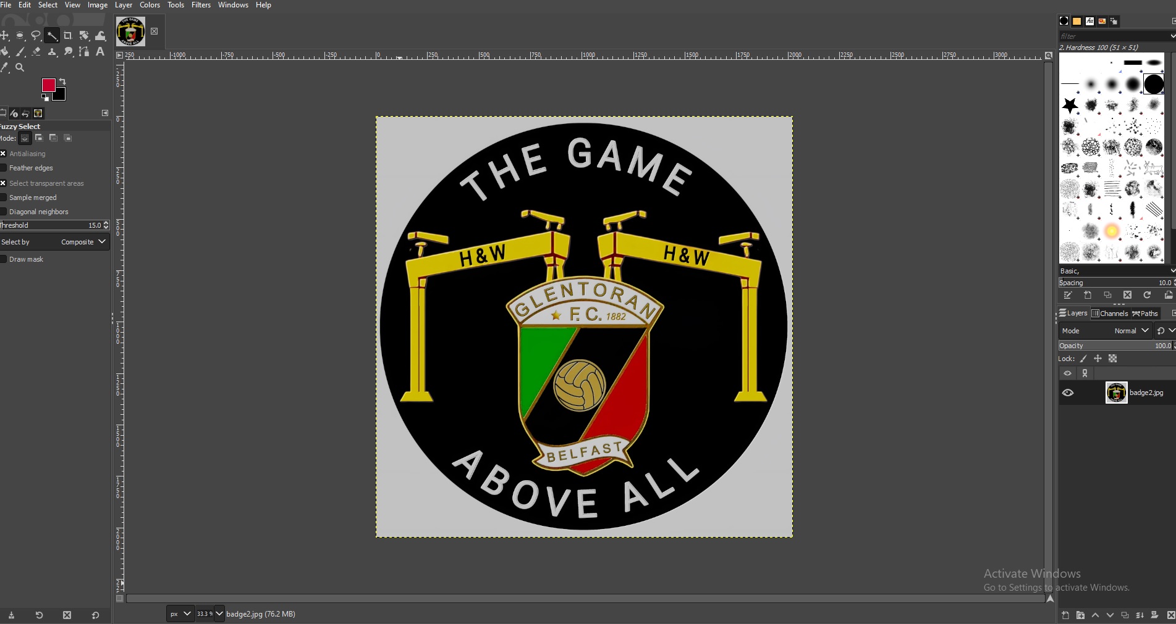Edit the selected brush

tap(1068, 295)
